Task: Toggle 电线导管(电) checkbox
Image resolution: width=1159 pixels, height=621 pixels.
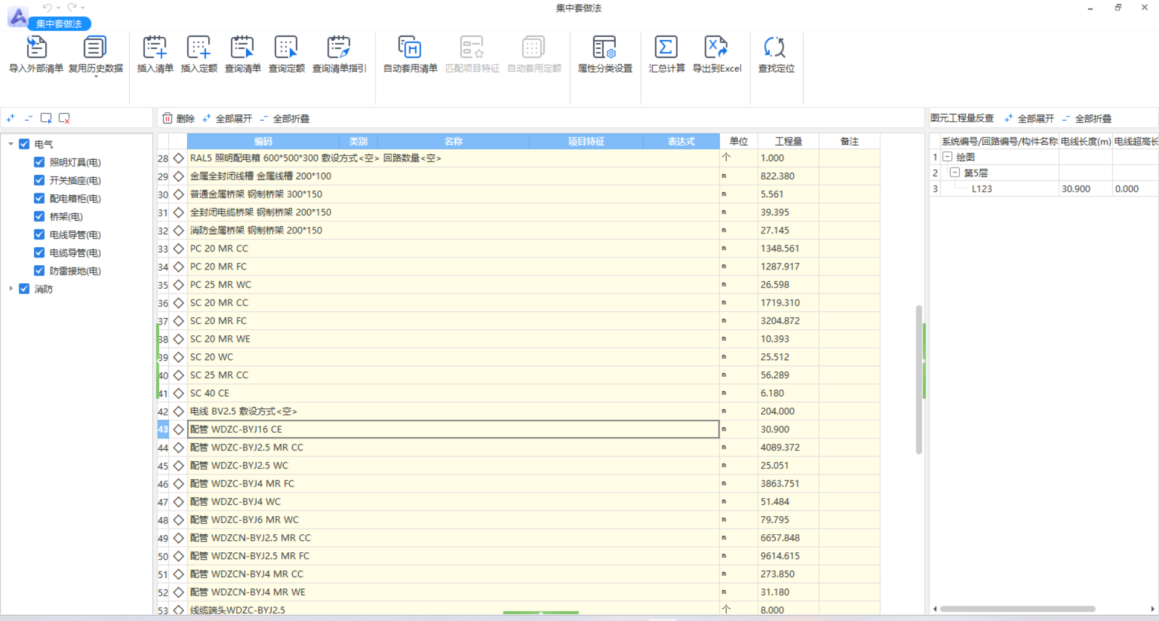Action: click(39, 235)
